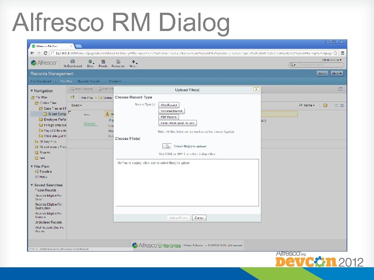Image resolution: width=374 pixels, height=280 pixels.
Task: Choose the Scanned Record type
Action: 172,111
